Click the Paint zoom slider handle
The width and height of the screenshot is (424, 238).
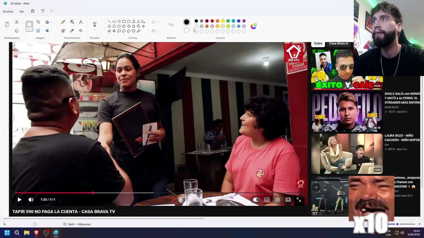[397, 224]
